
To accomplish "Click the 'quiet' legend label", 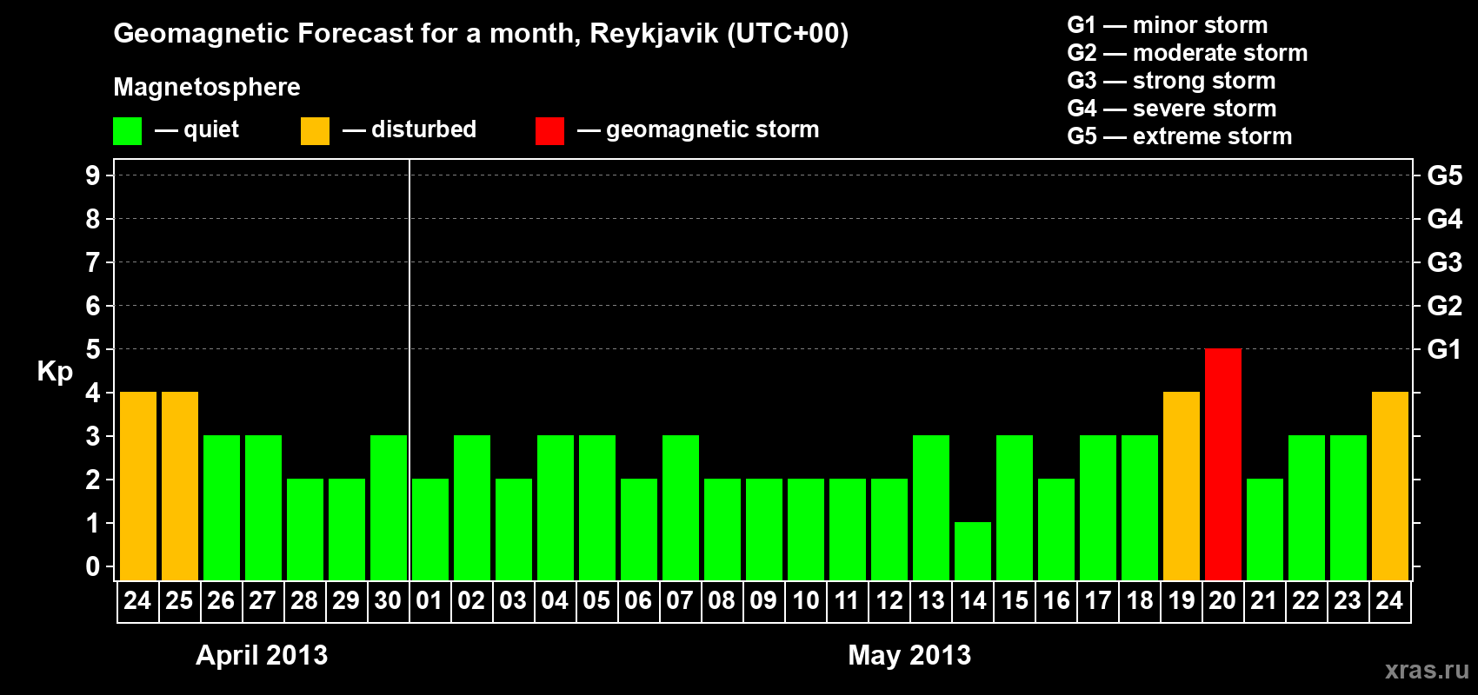I will [211, 129].
